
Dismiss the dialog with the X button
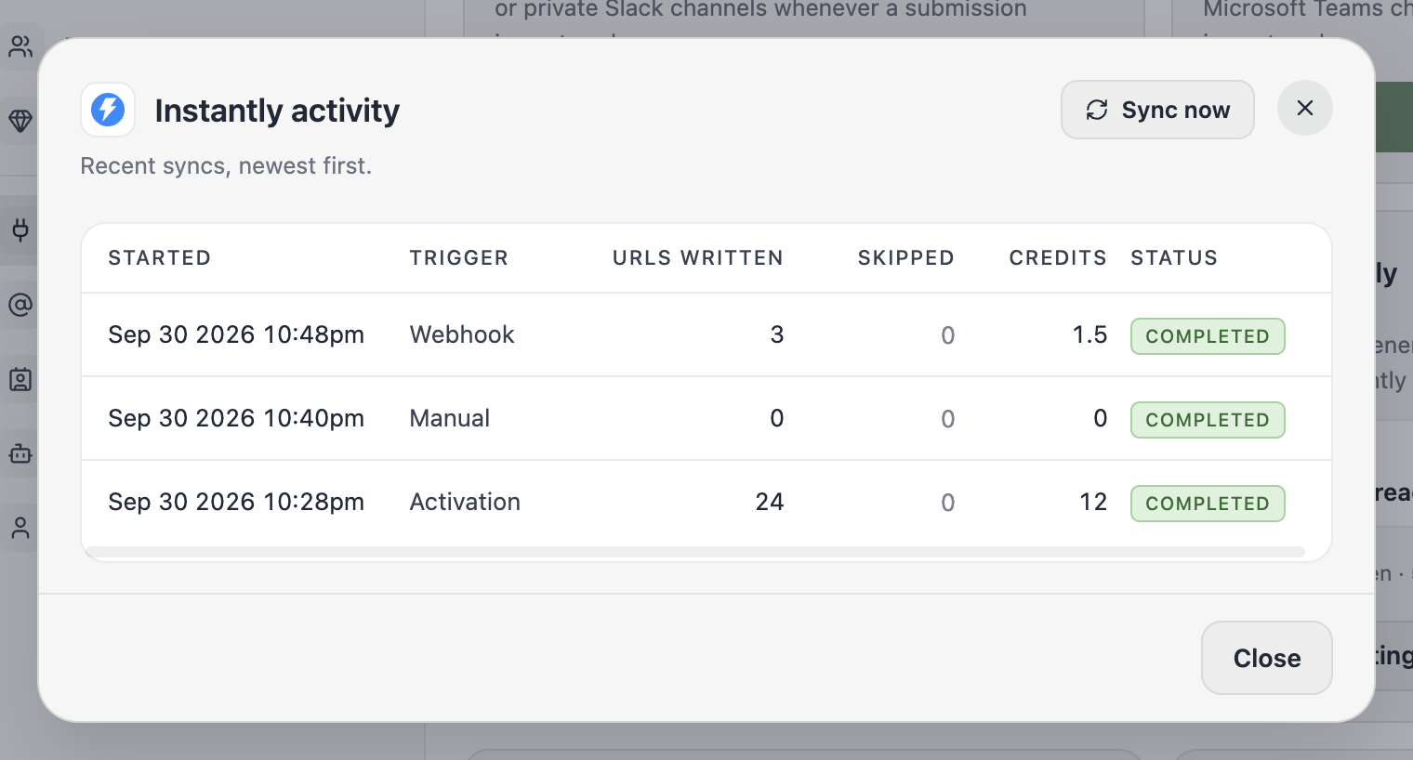point(1305,109)
